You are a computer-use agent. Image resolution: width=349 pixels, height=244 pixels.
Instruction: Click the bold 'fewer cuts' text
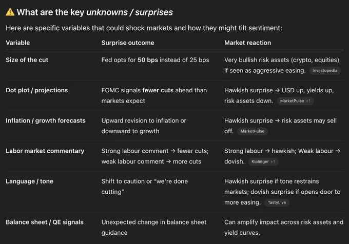pyautogui.click(x=158, y=90)
